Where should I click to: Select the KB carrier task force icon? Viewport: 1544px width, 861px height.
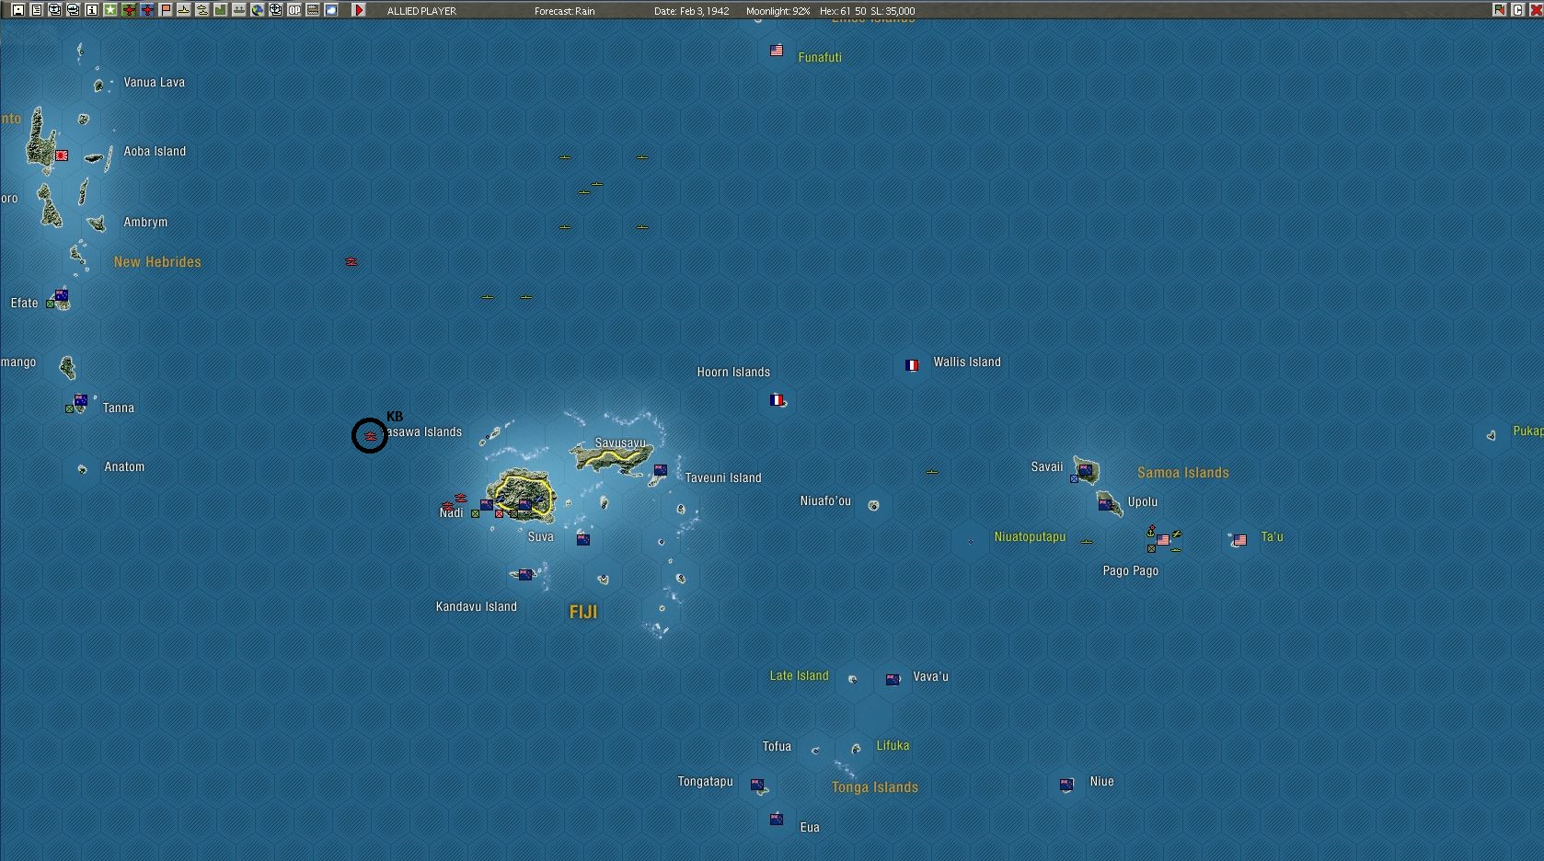point(370,436)
